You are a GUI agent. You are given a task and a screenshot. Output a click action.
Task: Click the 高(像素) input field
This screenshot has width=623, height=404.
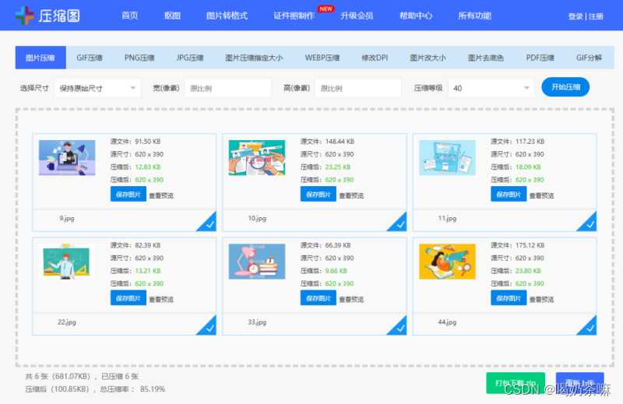pos(358,88)
